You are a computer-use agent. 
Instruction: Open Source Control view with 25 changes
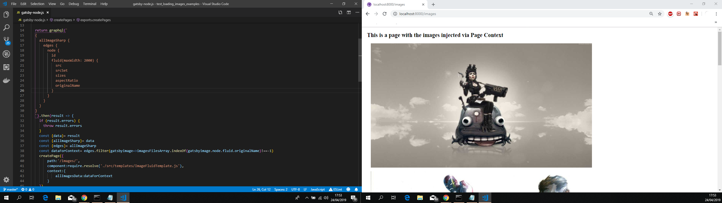coord(6,41)
